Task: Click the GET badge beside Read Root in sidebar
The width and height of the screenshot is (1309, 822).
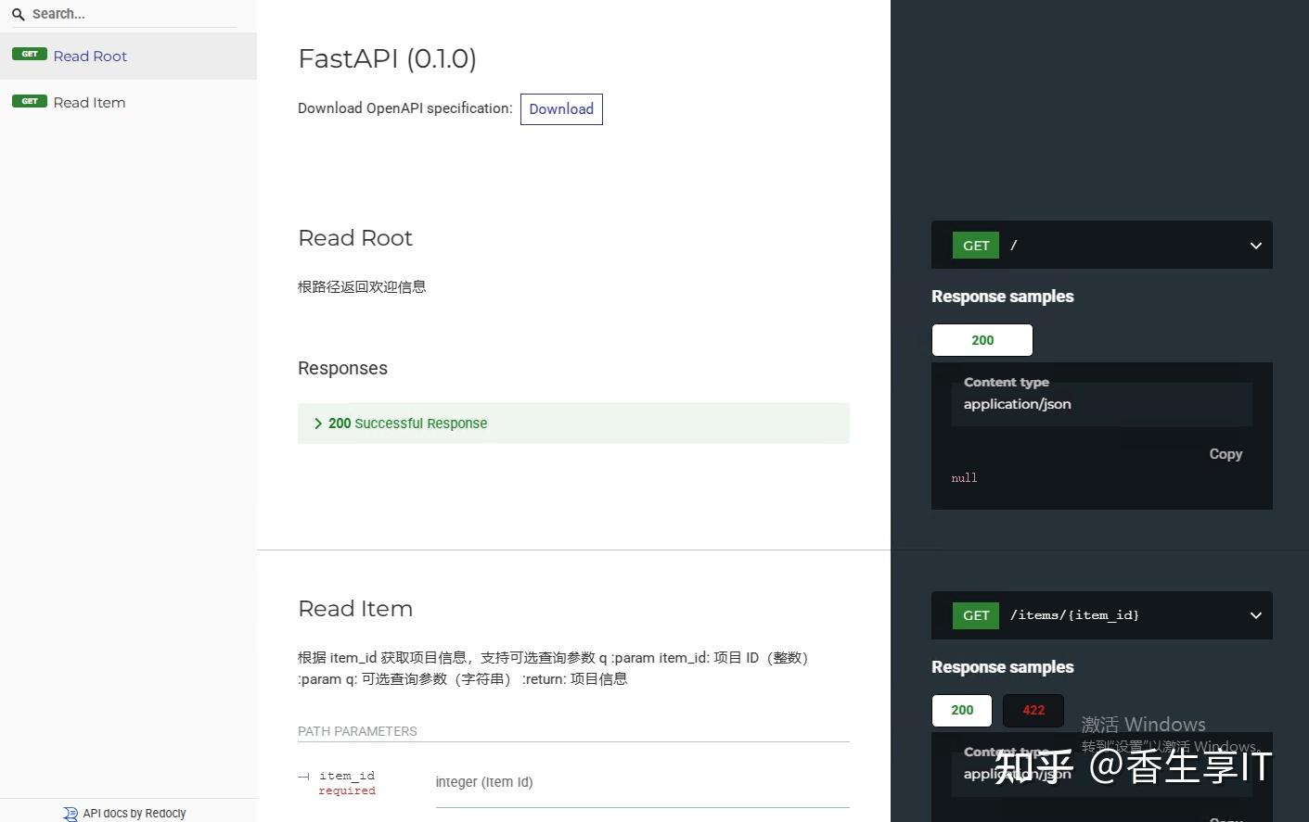Action: coord(30,54)
